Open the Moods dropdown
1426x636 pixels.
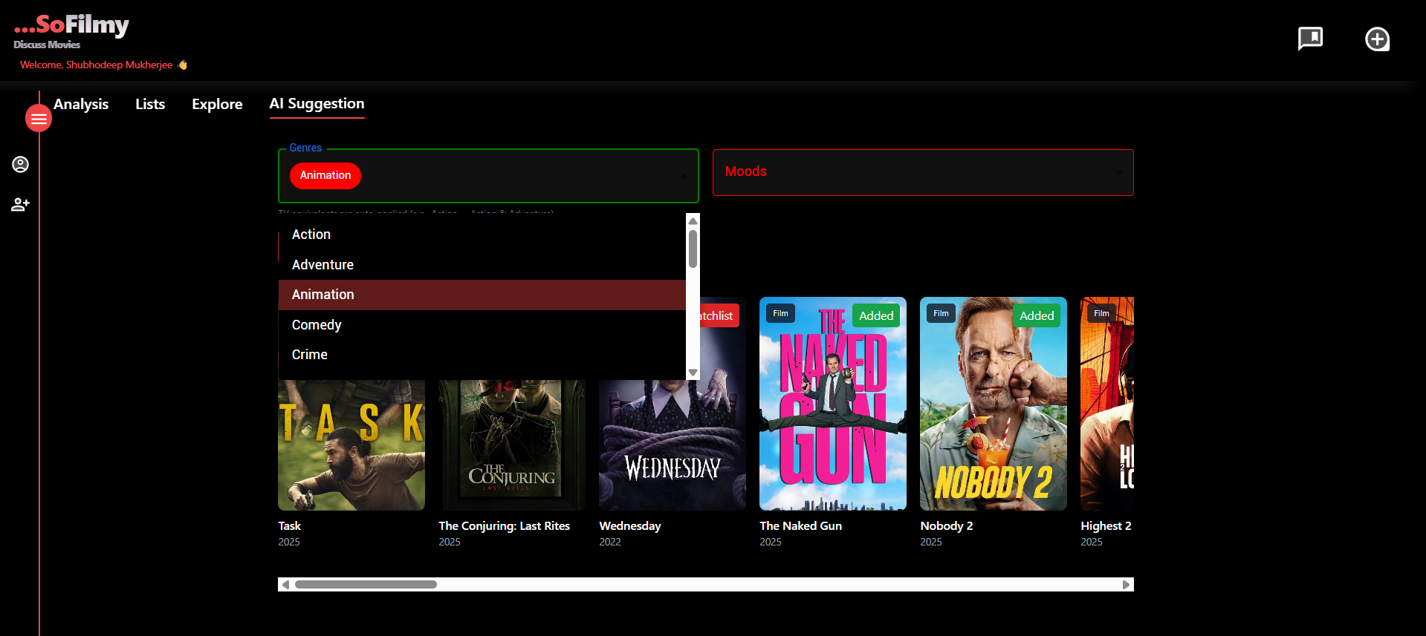coord(923,172)
